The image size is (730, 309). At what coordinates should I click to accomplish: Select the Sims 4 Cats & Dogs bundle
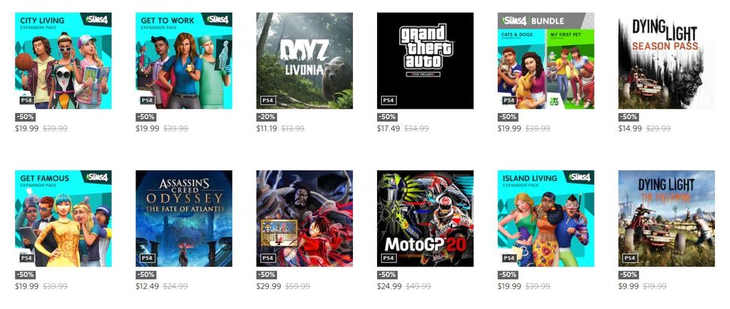(546, 61)
